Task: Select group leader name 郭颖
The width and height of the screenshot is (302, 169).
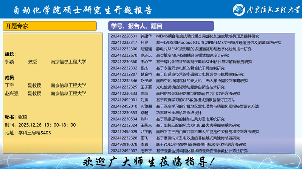Action: tap(9, 61)
